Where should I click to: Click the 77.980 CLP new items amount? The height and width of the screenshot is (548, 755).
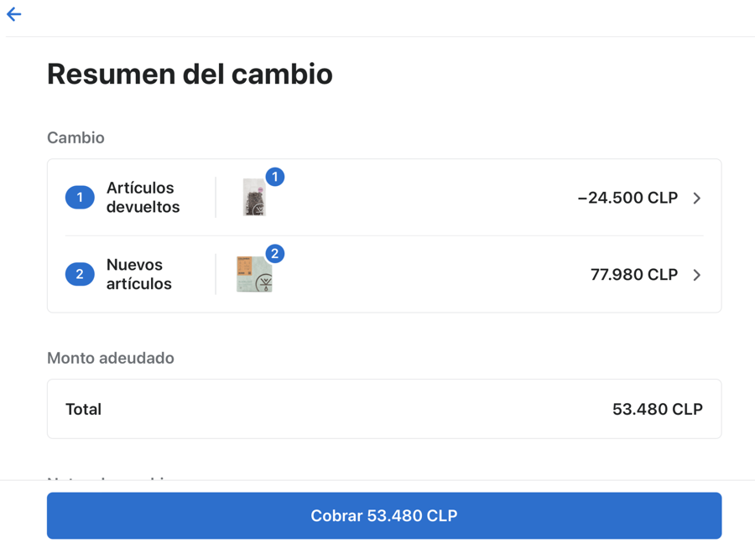[633, 275]
